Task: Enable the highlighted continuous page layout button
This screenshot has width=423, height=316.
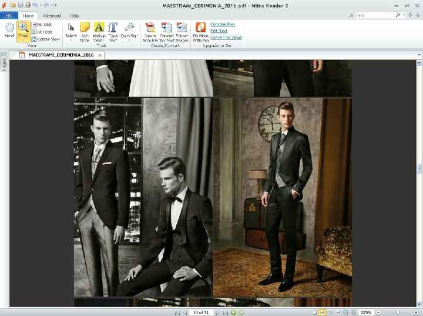Action: [322, 312]
